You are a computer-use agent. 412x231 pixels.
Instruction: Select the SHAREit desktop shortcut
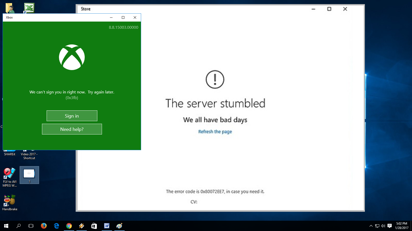[10, 154]
